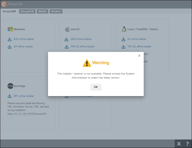This screenshot has height=148, width=192.
Task: Switch to the Mobile tab
Action: click(x=42, y=11)
